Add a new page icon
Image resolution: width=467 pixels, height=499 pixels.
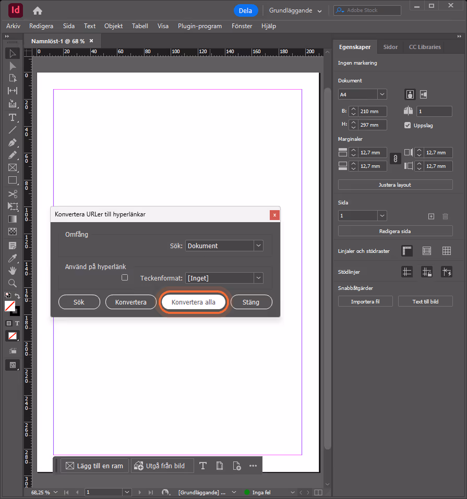(431, 216)
